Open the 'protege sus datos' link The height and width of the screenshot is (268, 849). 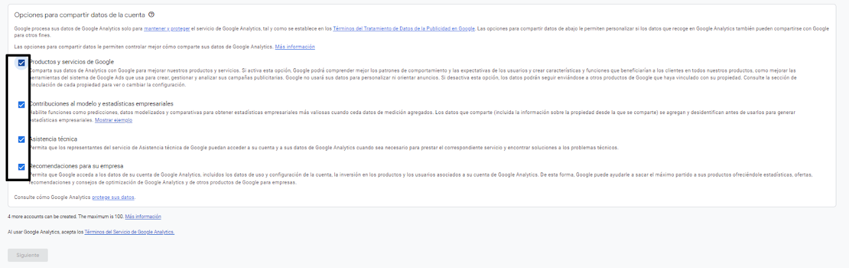(x=113, y=198)
